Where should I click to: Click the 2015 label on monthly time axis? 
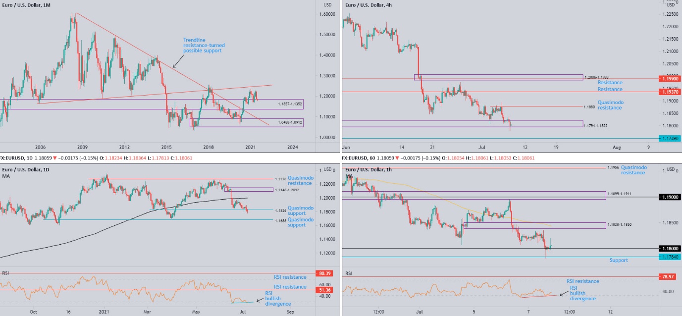tap(166, 147)
